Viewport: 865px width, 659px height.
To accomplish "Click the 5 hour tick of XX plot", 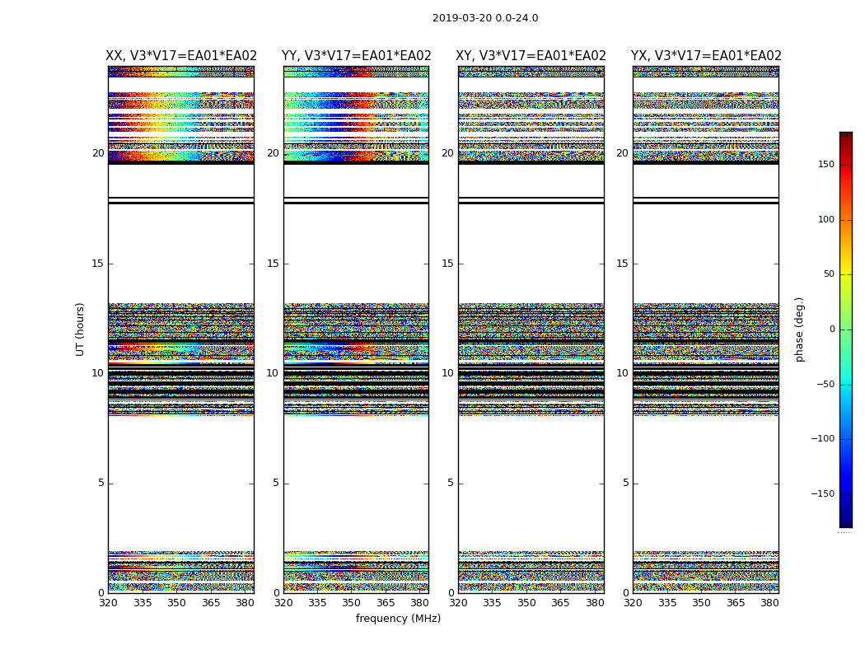I will (x=101, y=483).
